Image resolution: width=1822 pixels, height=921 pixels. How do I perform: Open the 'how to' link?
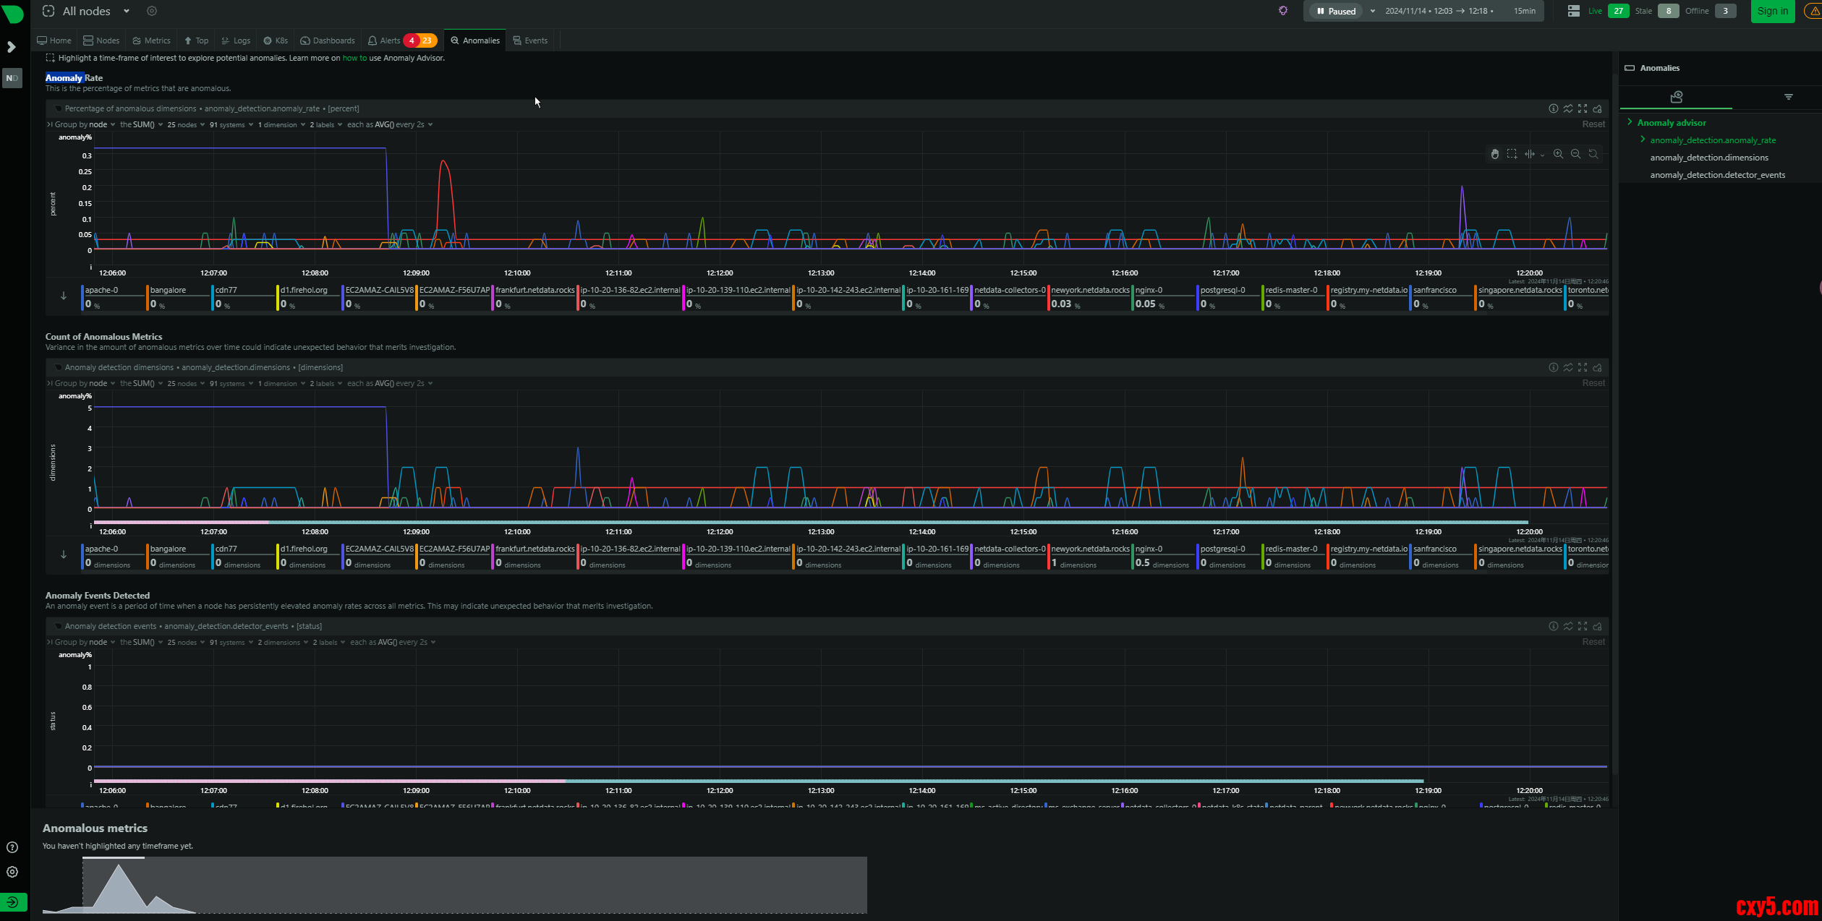click(x=354, y=58)
